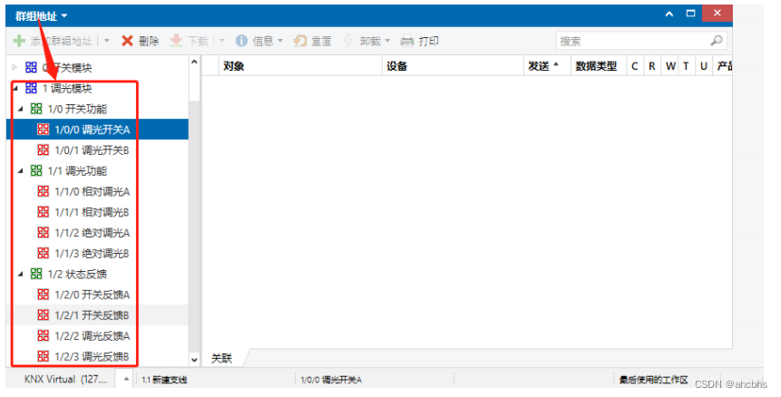Screen dimensions: 781x397
Task: Click the red icon of 1/1/1 相对调光B
Action: pos(44,212)
